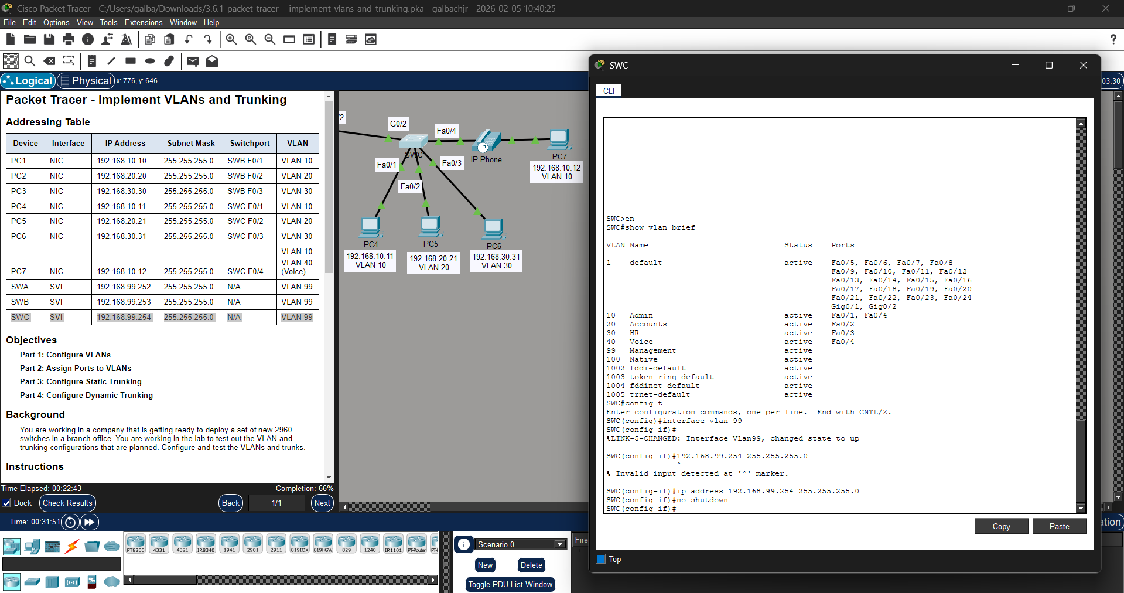Open the File menu
Viewport: 1124px width, 593px height.
(9, 22)
